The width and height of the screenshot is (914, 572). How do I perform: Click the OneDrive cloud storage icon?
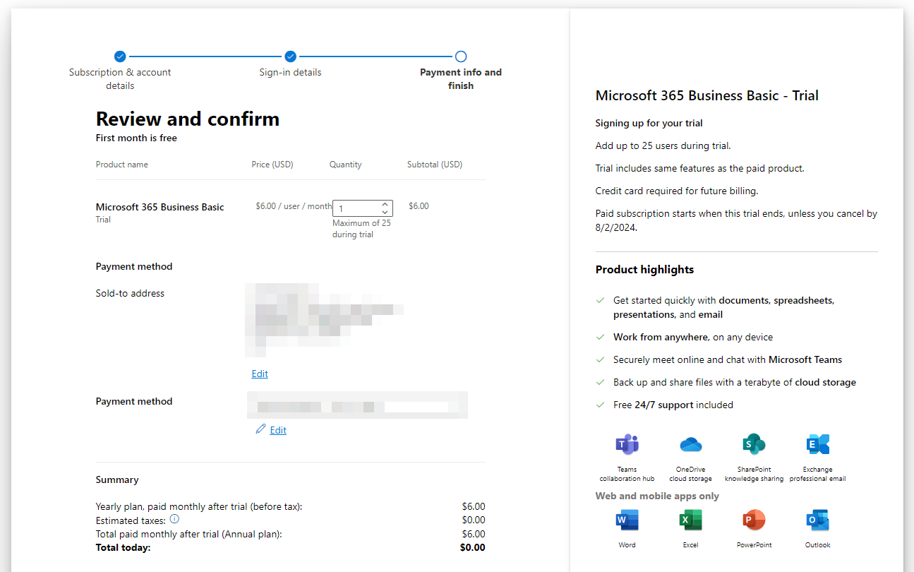click(x=690, y=444)
